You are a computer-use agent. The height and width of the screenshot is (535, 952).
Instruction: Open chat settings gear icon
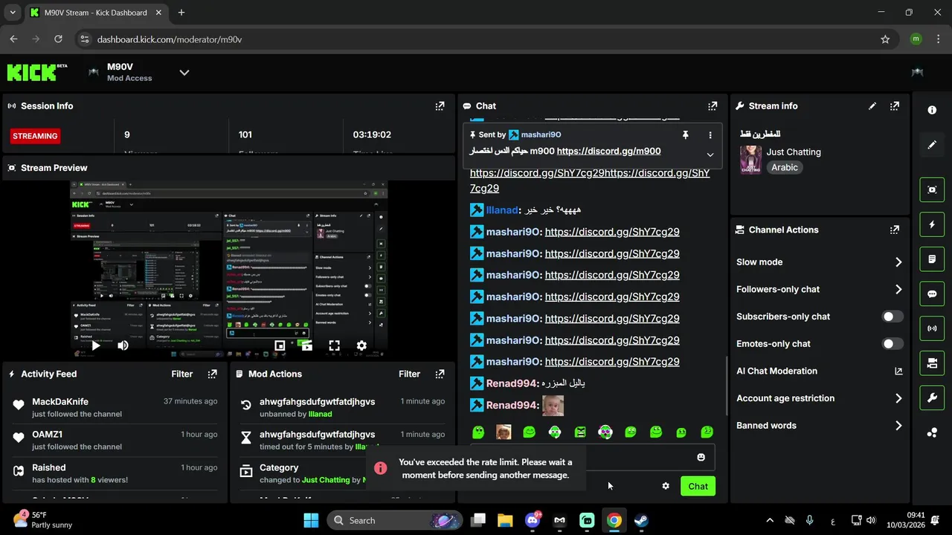click(666, 486)
